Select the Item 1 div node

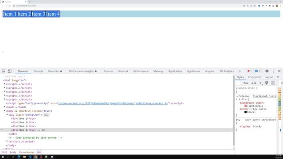coord(23,119)
